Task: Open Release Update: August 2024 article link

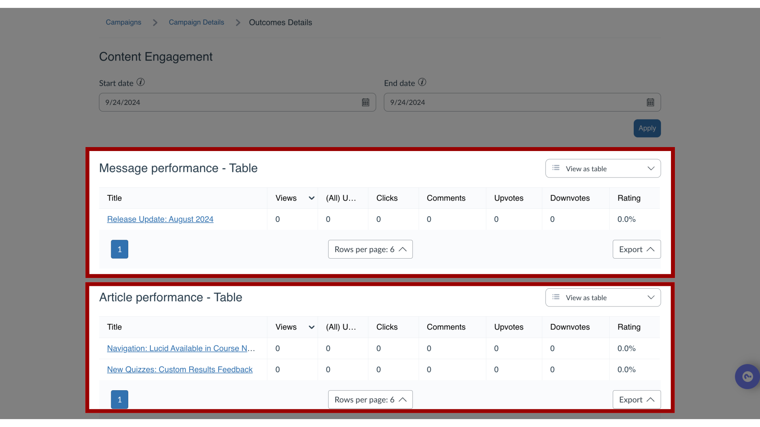Action: click(160, 219)
